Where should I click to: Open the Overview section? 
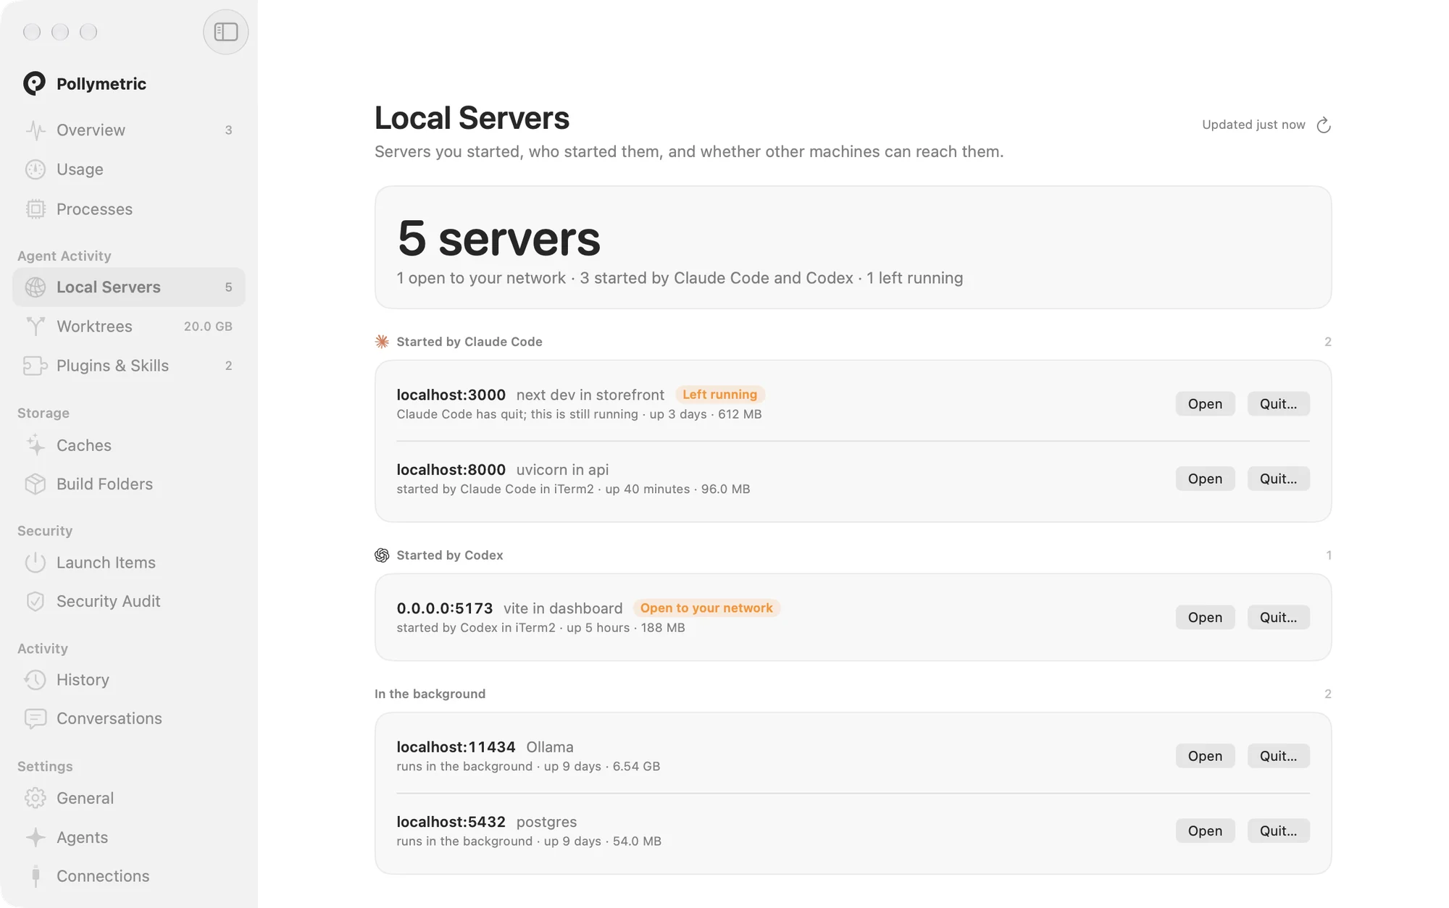(x=129, y=130)
